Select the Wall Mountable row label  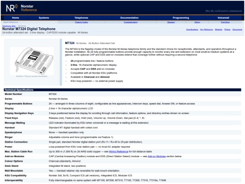pyautogui.click(x=14, y=171)
